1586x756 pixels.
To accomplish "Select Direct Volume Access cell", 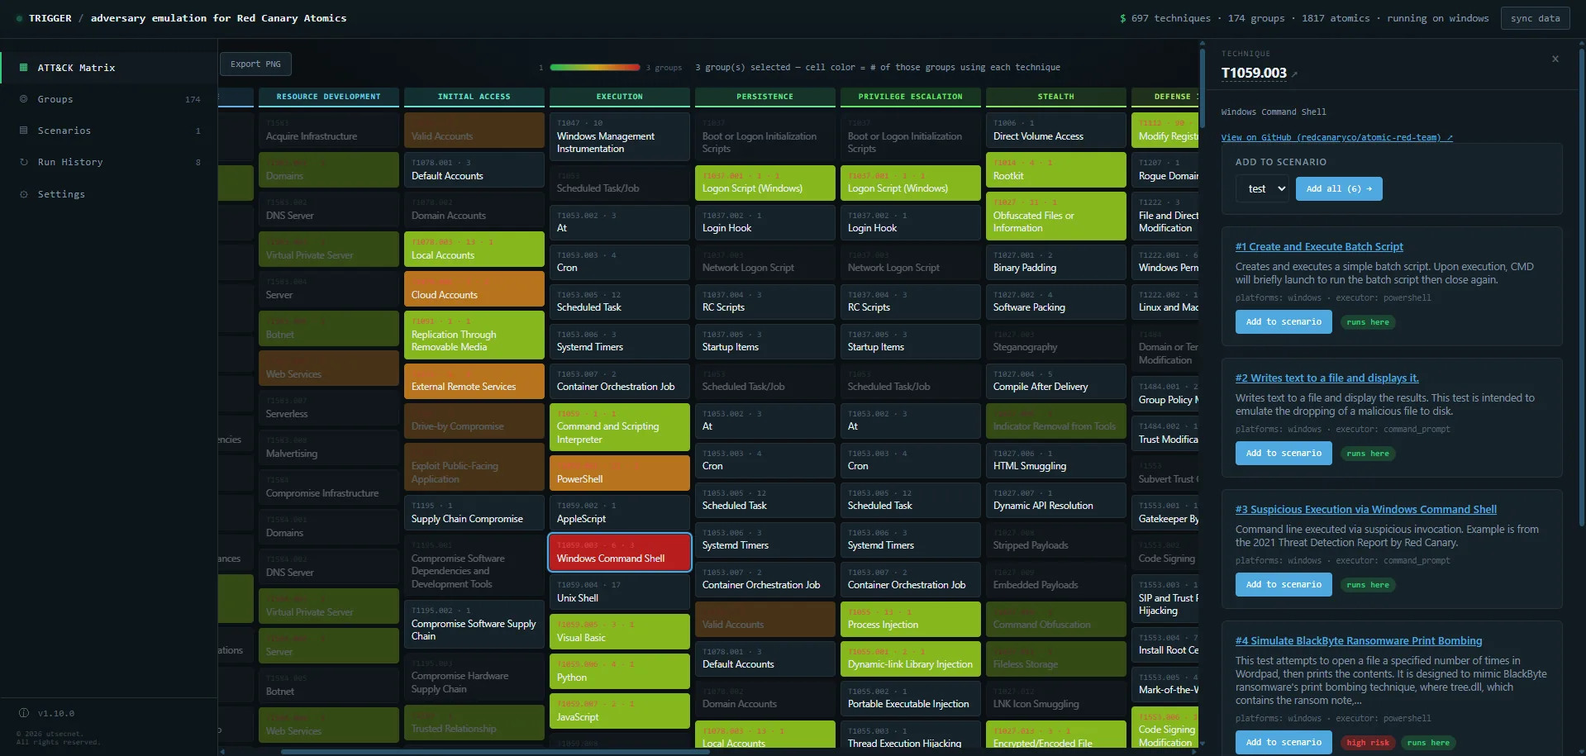I will pos(1055,131).
